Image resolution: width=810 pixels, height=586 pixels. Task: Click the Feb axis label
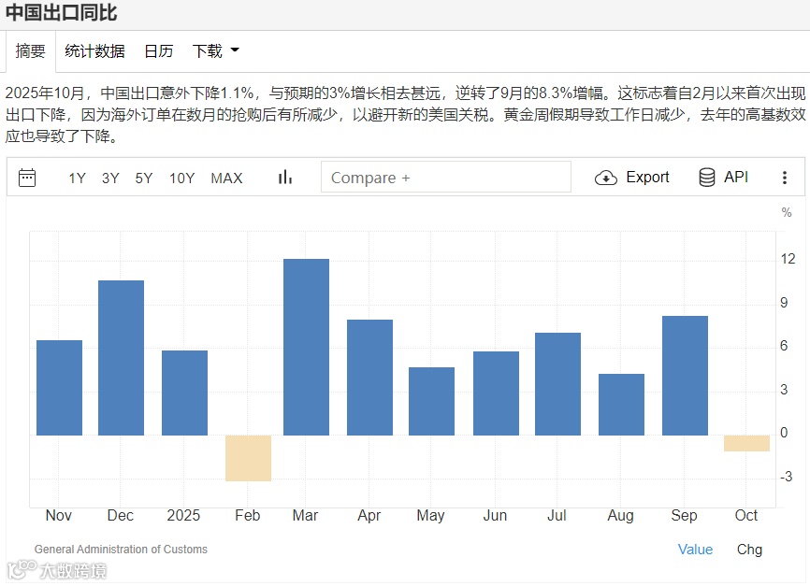(x=248, y=515)
